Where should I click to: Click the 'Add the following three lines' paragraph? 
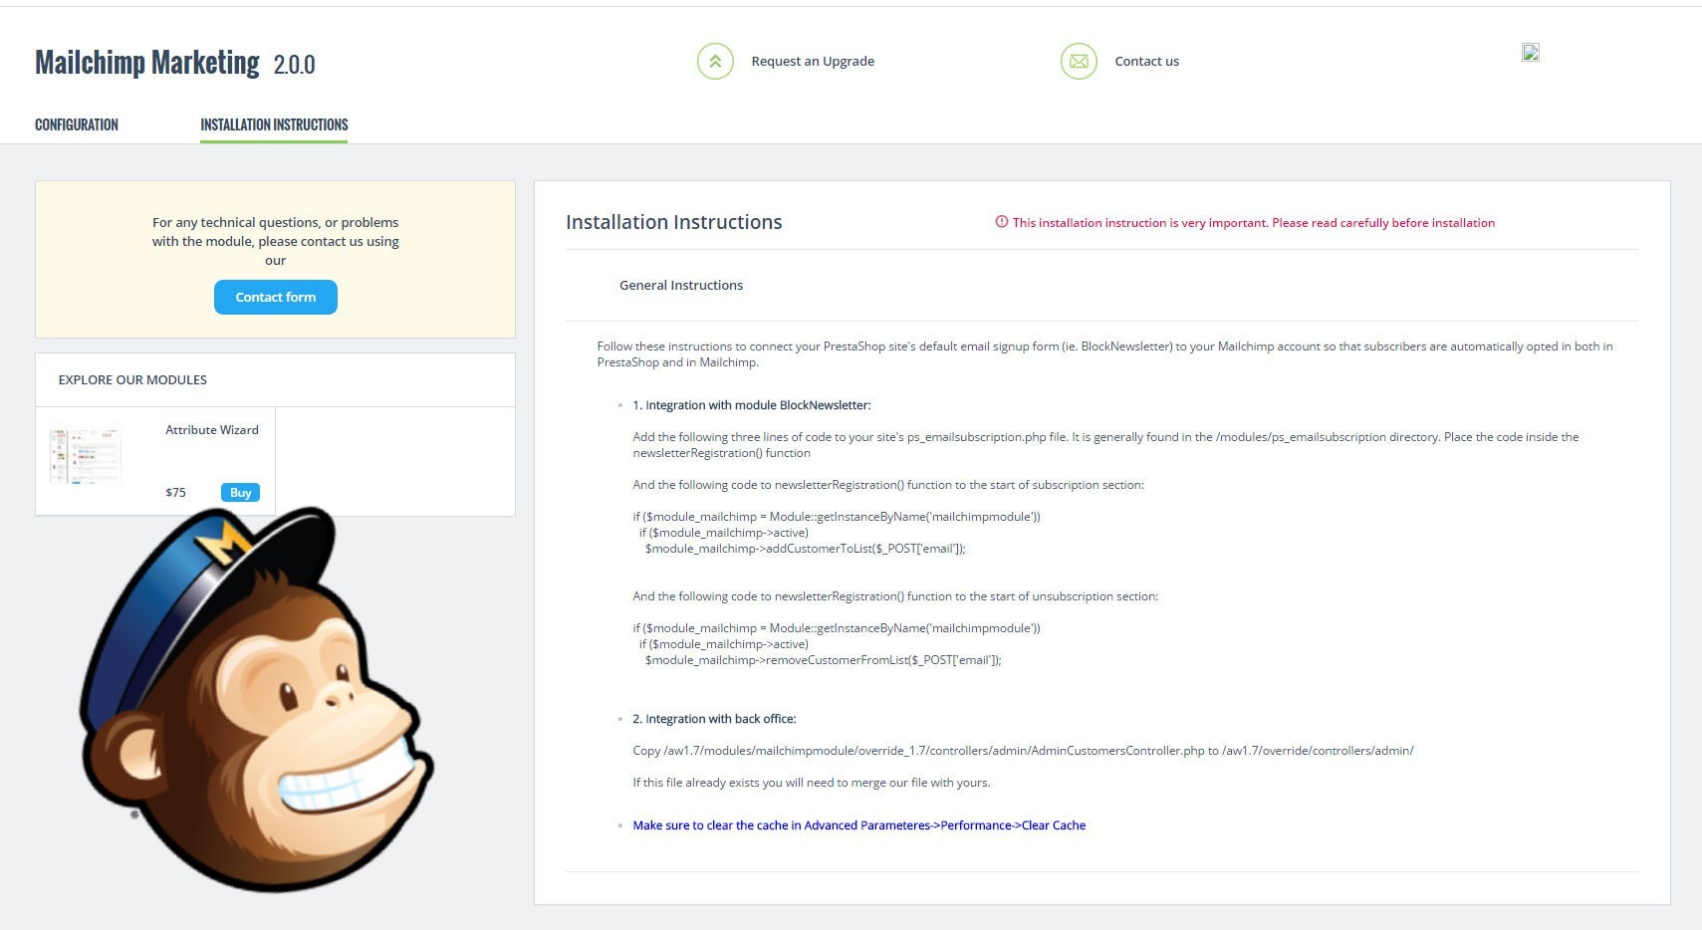point(1105,445)
